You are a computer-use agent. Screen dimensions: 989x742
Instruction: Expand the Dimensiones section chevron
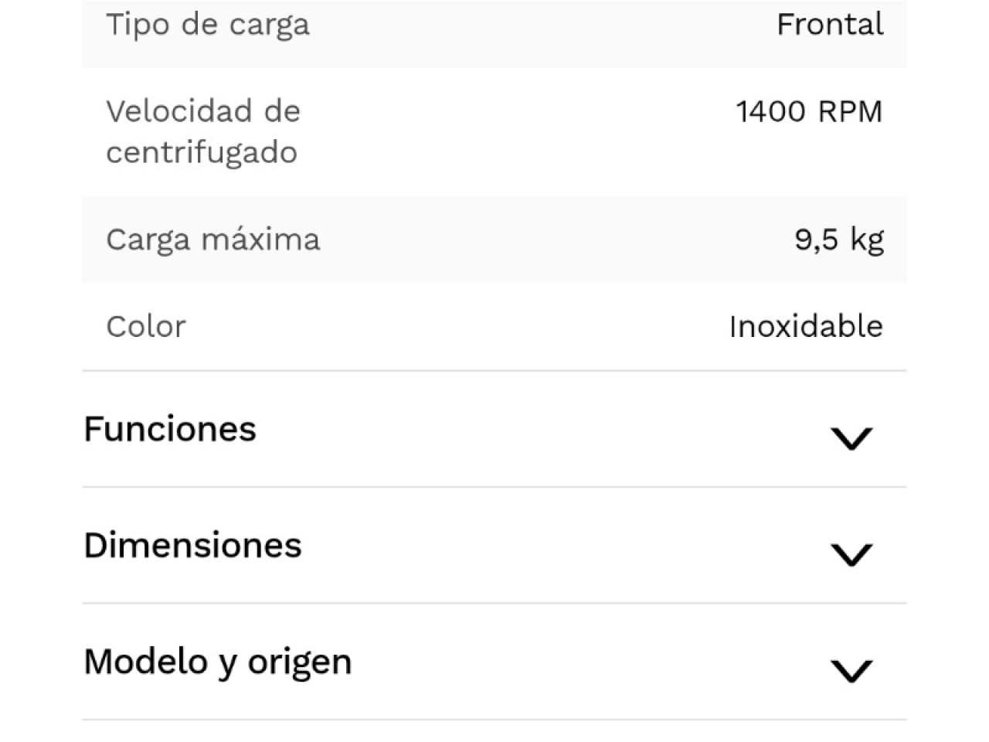point(851,554)
